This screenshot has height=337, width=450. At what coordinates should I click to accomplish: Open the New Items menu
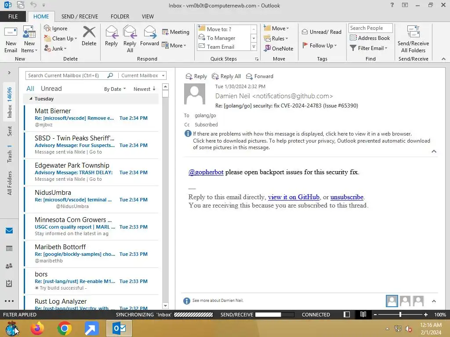coord(29,40)
